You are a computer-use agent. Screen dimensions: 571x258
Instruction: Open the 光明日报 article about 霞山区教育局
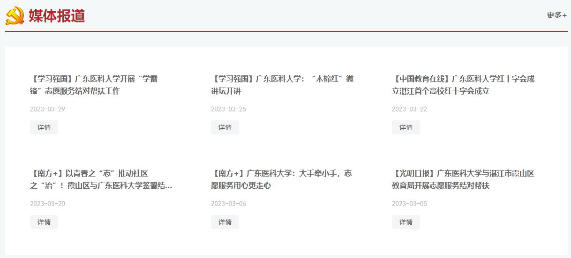(463, 179)
